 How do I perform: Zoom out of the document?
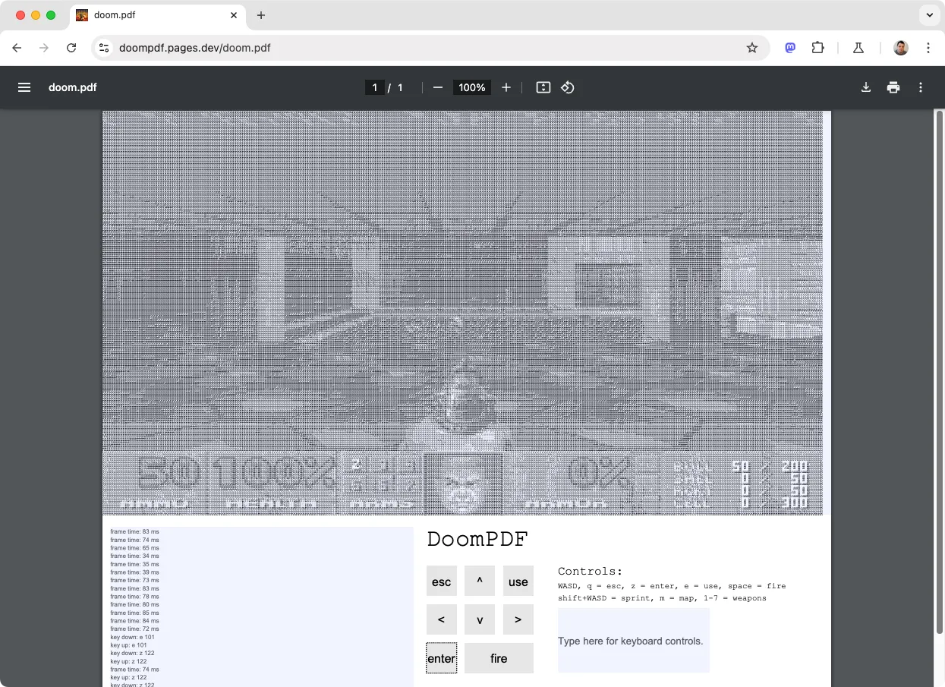click(x=437, y=87)
